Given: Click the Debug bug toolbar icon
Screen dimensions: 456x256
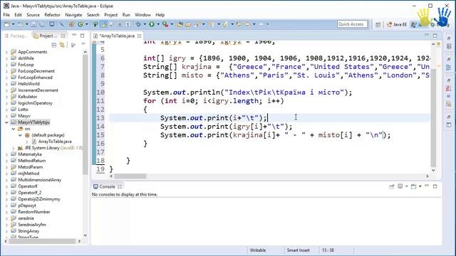Looking at the screenshot, I should [138, 24].
